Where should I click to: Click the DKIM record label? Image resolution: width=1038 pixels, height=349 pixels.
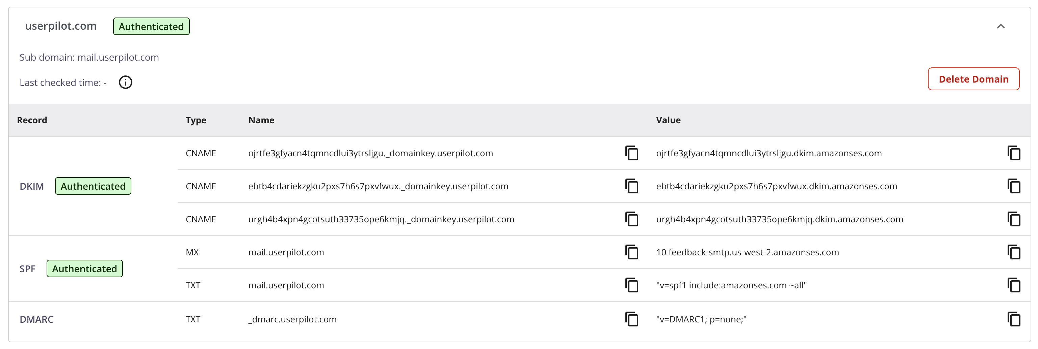tap(31, 186)
